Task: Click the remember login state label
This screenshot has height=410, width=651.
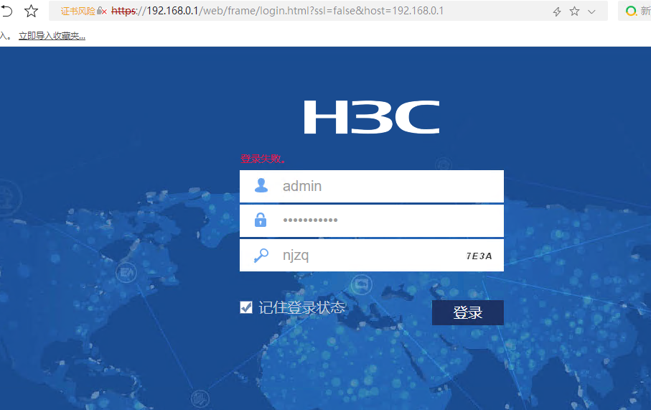Action: [302, 307]
